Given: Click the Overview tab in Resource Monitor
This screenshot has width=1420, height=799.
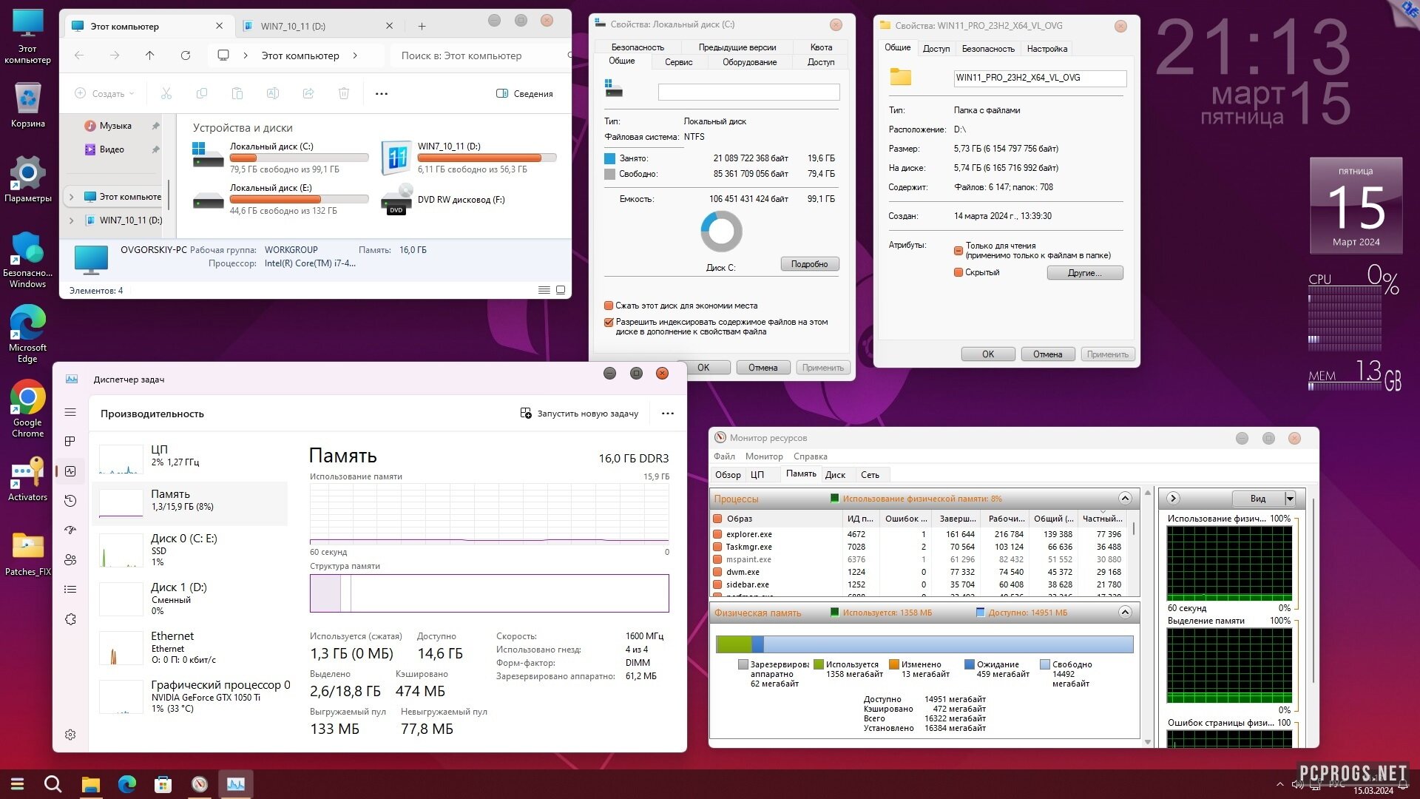Looking at the screenshot, I should pos(728,474).
